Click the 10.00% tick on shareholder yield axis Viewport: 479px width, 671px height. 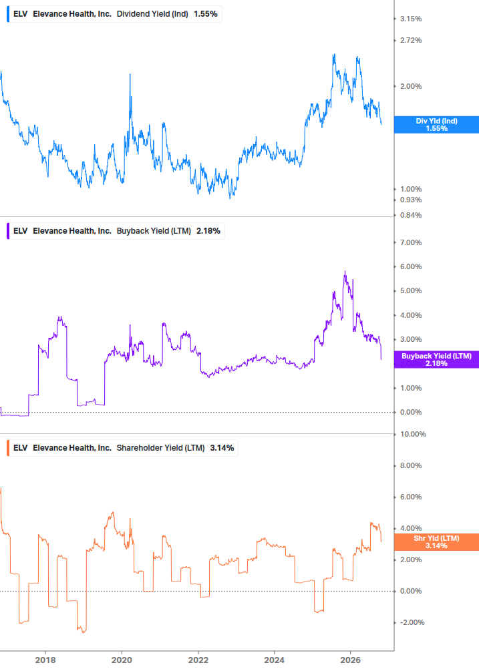413,435
